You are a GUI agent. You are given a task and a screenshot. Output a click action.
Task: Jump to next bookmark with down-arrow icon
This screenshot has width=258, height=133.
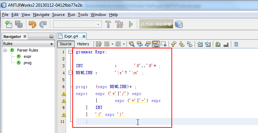(182, 44)
